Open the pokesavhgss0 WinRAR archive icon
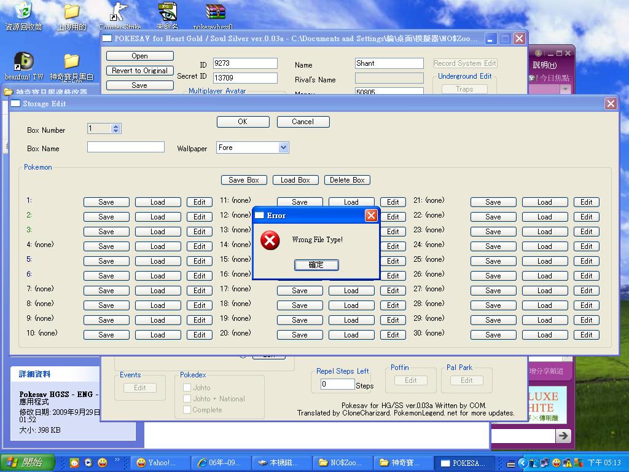The height and width of the screenshot is (472, 629). click(216, 12)
